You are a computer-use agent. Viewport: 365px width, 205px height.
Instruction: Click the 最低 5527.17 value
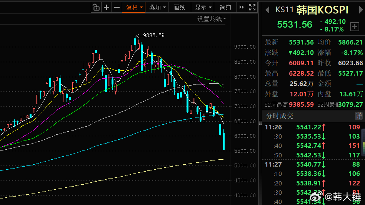click(x=350, y=73)
